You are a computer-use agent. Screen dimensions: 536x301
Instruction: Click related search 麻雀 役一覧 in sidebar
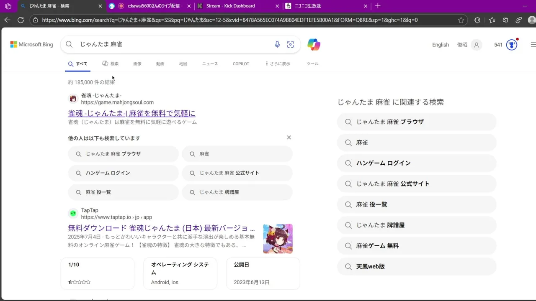tap(417, 204)
